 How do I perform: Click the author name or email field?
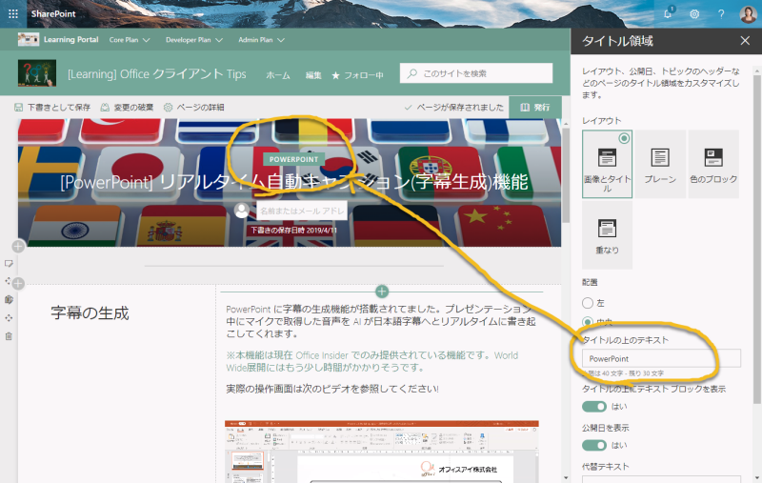point(302,211)
